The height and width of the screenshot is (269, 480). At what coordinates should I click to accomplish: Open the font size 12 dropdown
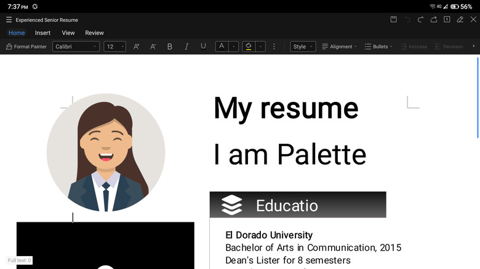click(x=114, y=47)
